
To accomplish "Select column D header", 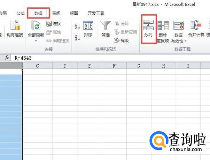I will (x=65, y=66).
